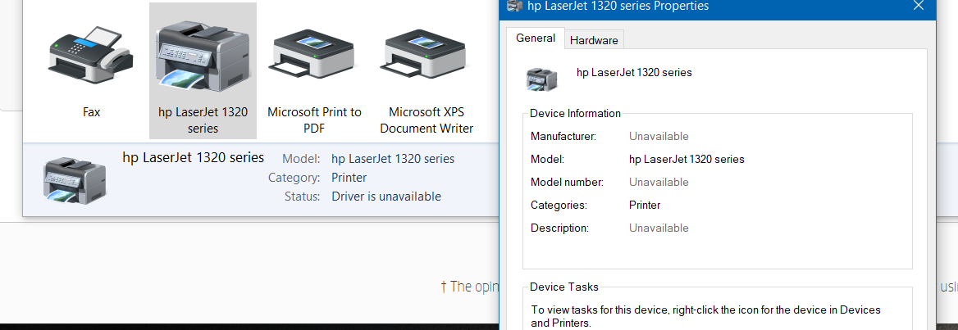958x330 pixels.
Task: Click the 'Manufacturer:' field label
Action: 563,136
